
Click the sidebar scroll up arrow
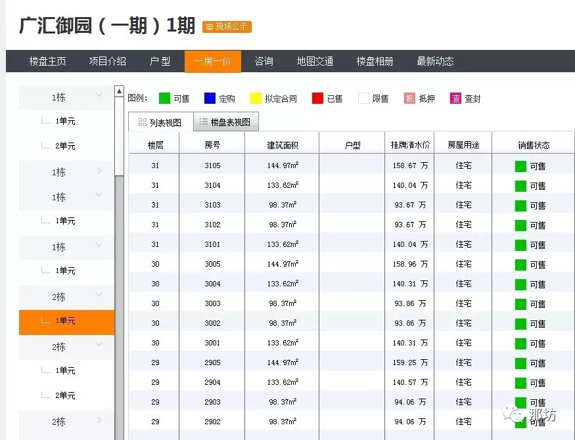[x=119, y=91]
